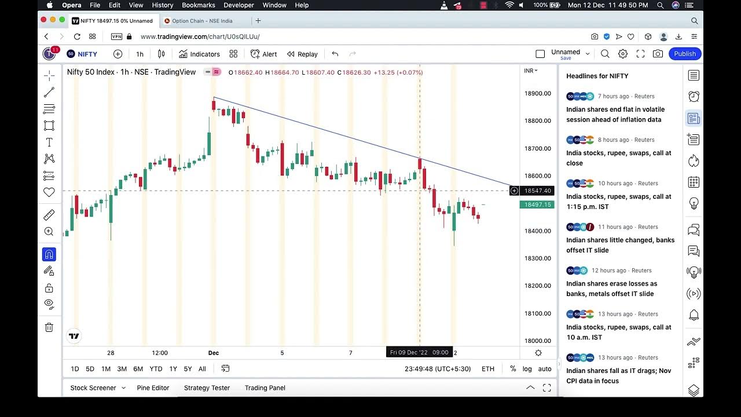The width and height of the screenshot is (741, 417).
Task: Open the forecasting and measurement tools
Action: click(49, 175)
